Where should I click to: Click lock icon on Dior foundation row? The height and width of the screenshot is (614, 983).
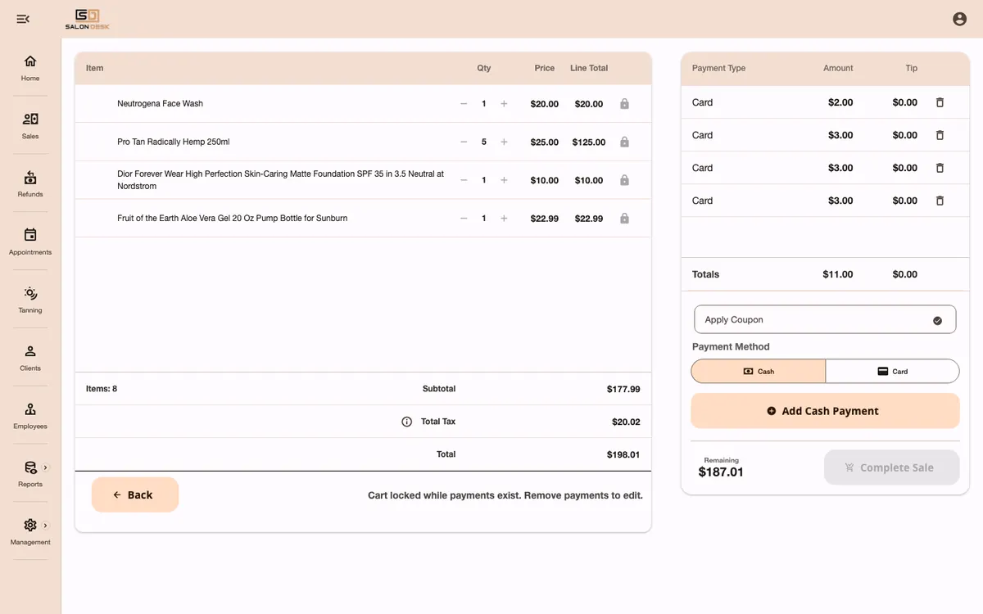click(624, 180)
